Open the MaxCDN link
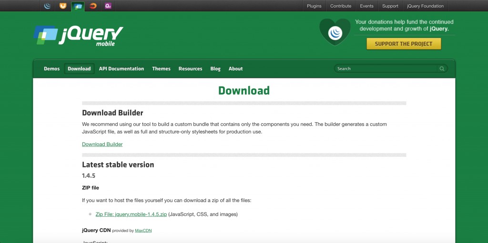 pos(143,231)
